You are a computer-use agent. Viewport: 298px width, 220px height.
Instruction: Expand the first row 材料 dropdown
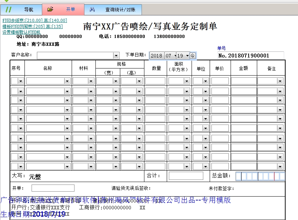[92, 81]
